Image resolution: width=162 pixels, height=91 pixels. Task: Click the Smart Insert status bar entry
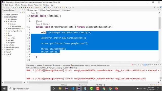click(83, 85)
